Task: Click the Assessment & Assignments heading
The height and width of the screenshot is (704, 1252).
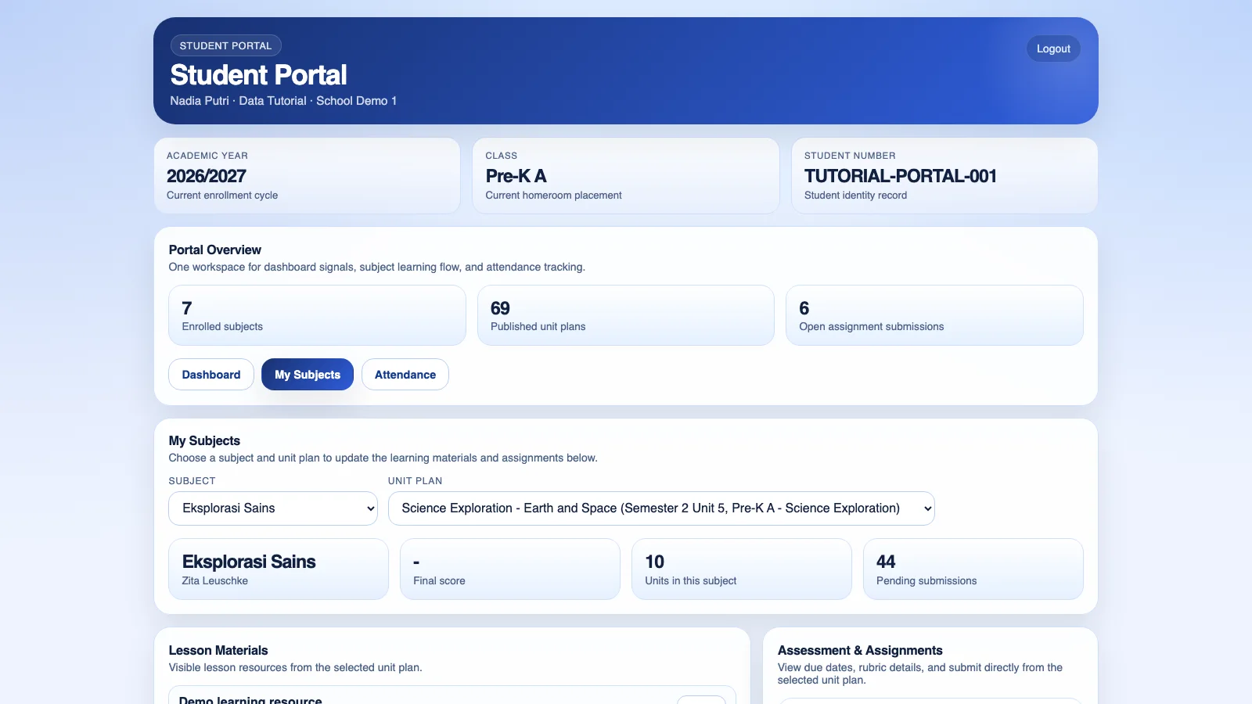Action: pos(860,650)
